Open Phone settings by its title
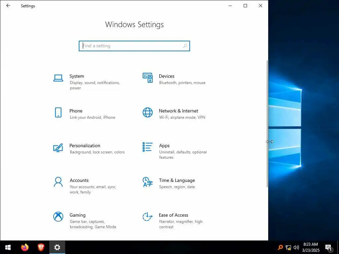 pos(76,111)
